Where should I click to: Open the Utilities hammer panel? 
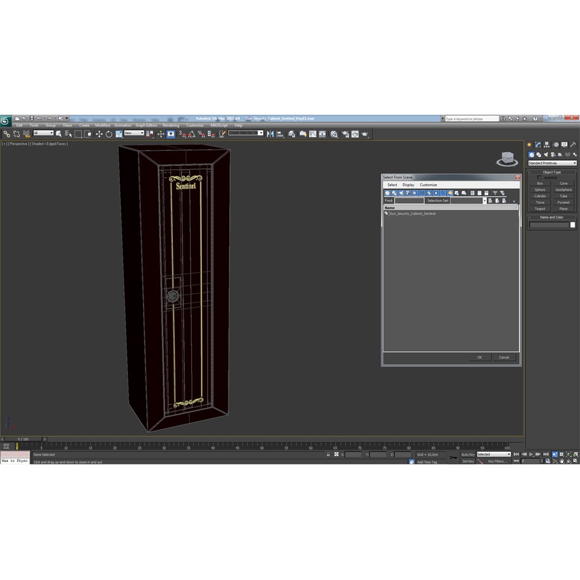tap(572, 144)
